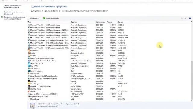
Task: Click the Powerful Uninstall green icon
Action: click(x=44, y=18)
